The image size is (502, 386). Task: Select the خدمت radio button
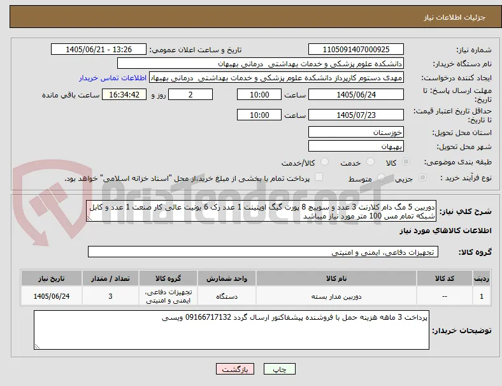click(x=370, y=162)
